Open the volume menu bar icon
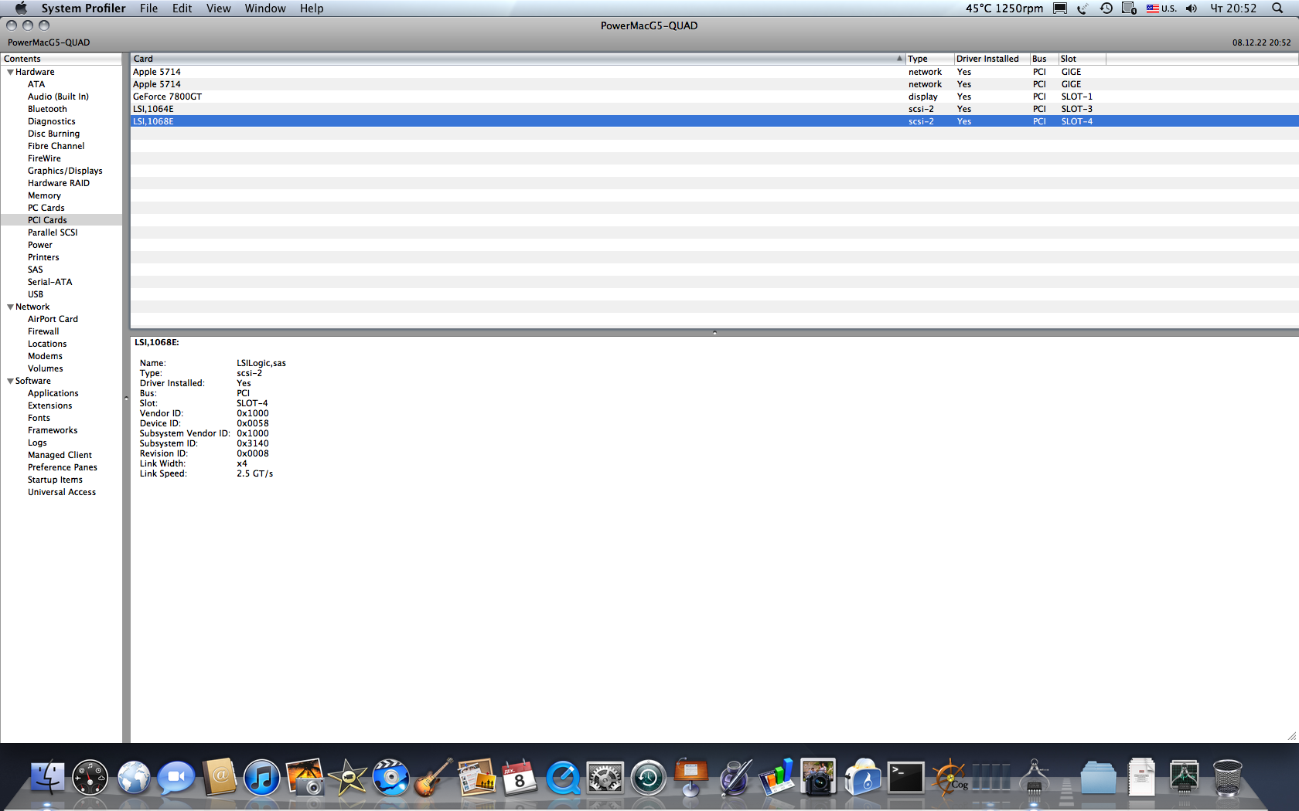Viewport: 1299px width, 811px height. [x=1192, y=8]
